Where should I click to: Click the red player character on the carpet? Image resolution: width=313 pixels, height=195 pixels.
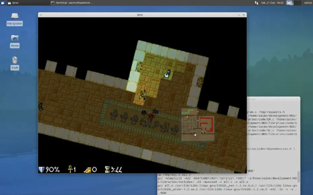coord(151,114)
